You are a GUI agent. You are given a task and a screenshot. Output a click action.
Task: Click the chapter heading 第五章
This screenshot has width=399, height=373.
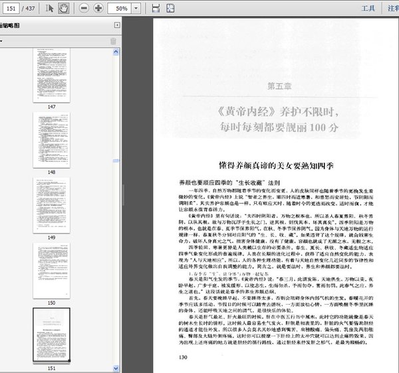(x=279, y=86)
